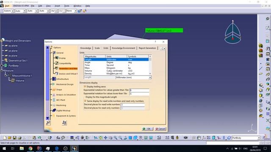The image size is (271, 152).
Task: Click the Measure Inertia weight icon
Action: (177, 138)
